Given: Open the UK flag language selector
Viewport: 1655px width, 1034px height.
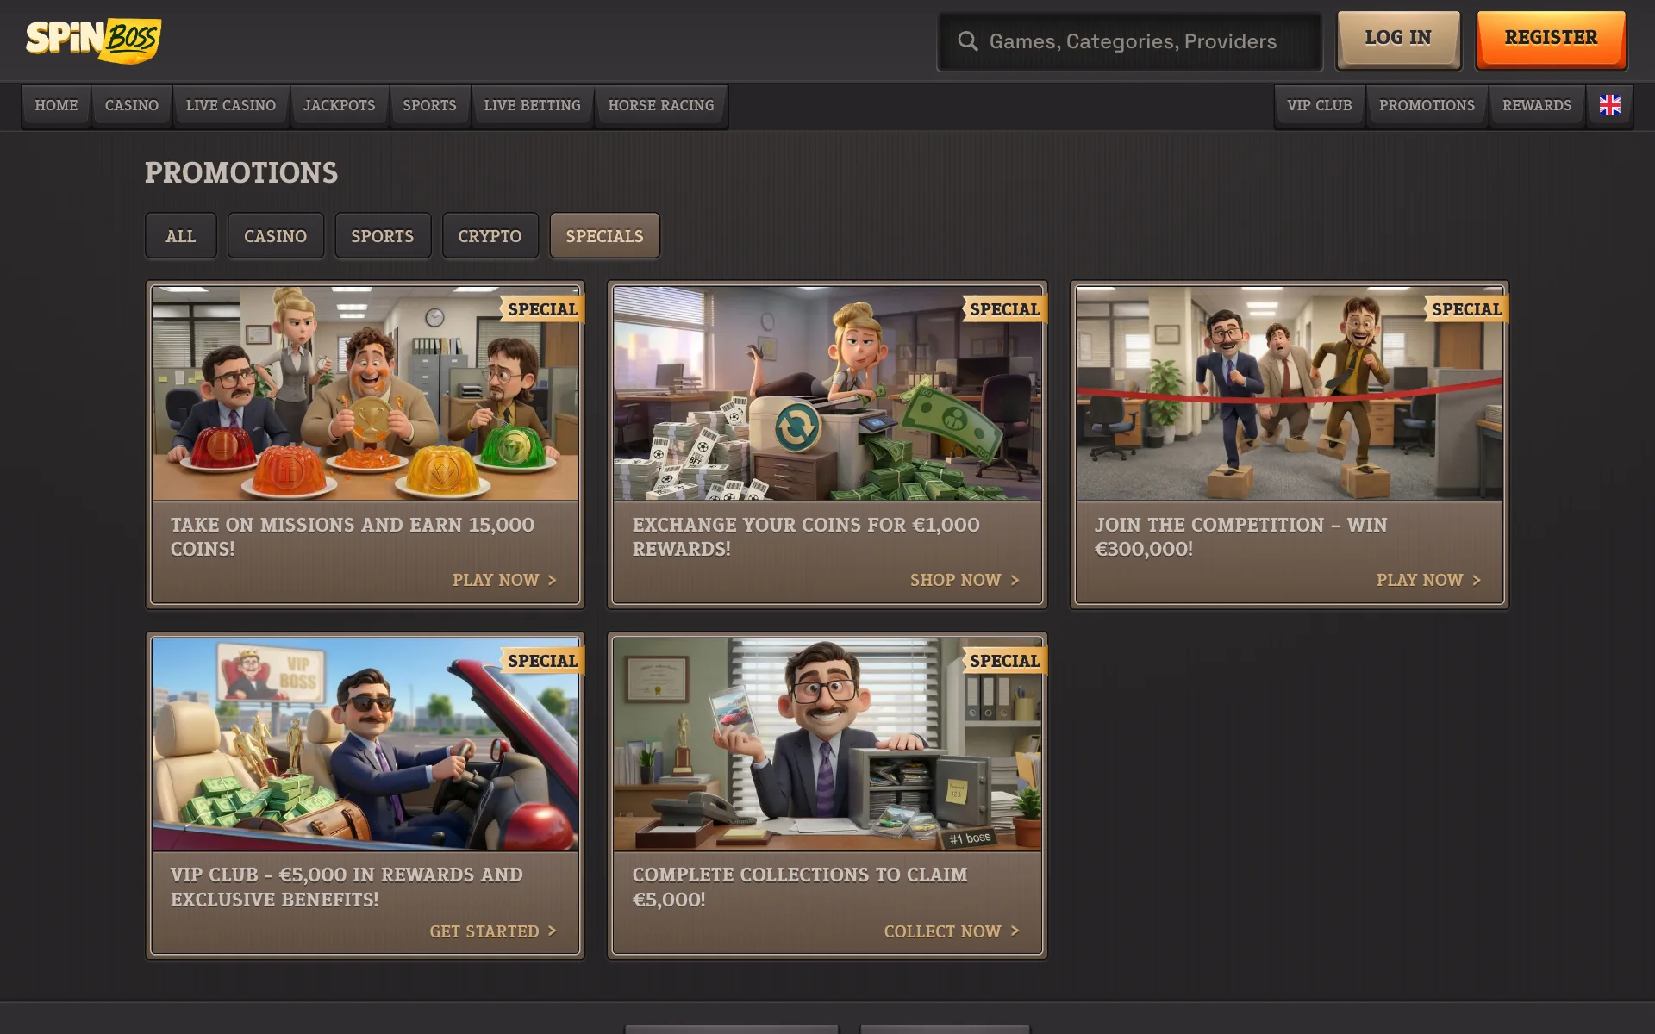Looking at the screenshot, I should click(x=1609, y=105).
